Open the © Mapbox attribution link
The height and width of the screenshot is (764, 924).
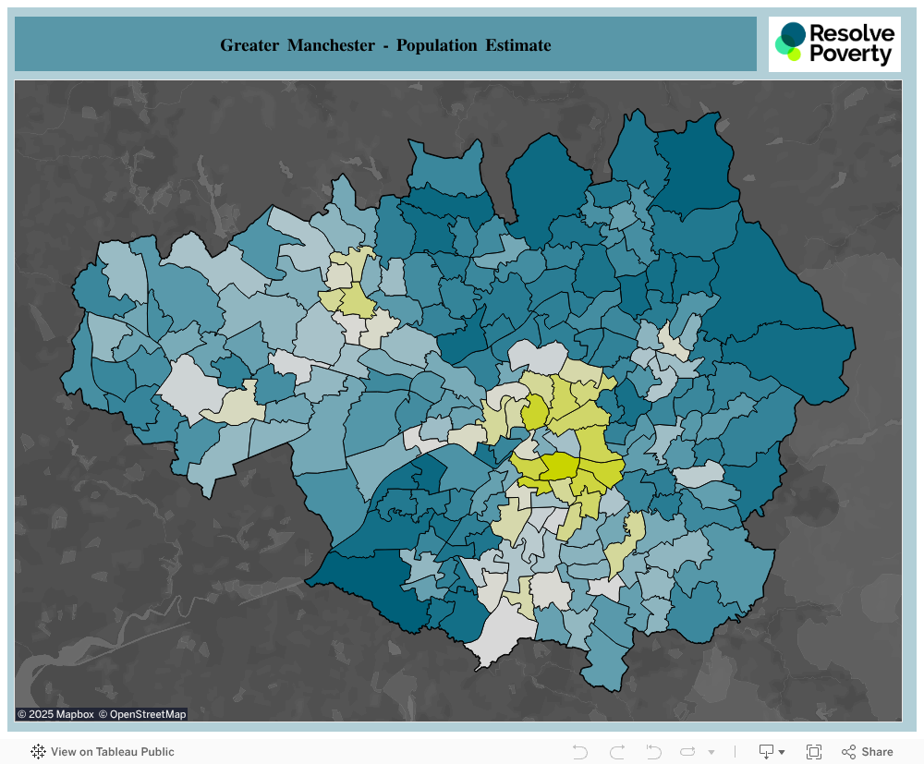point(56,714)
